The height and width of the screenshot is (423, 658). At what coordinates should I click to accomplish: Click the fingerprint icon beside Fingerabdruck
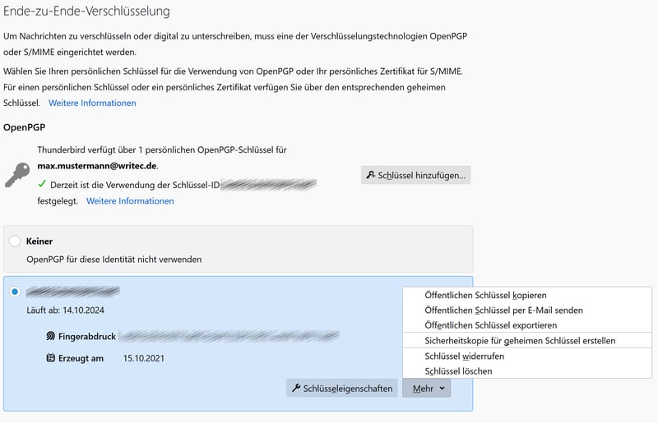(x=51, y=336)
